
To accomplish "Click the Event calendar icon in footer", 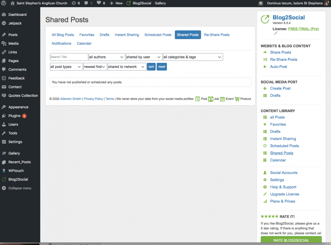I will pos(222,99).
